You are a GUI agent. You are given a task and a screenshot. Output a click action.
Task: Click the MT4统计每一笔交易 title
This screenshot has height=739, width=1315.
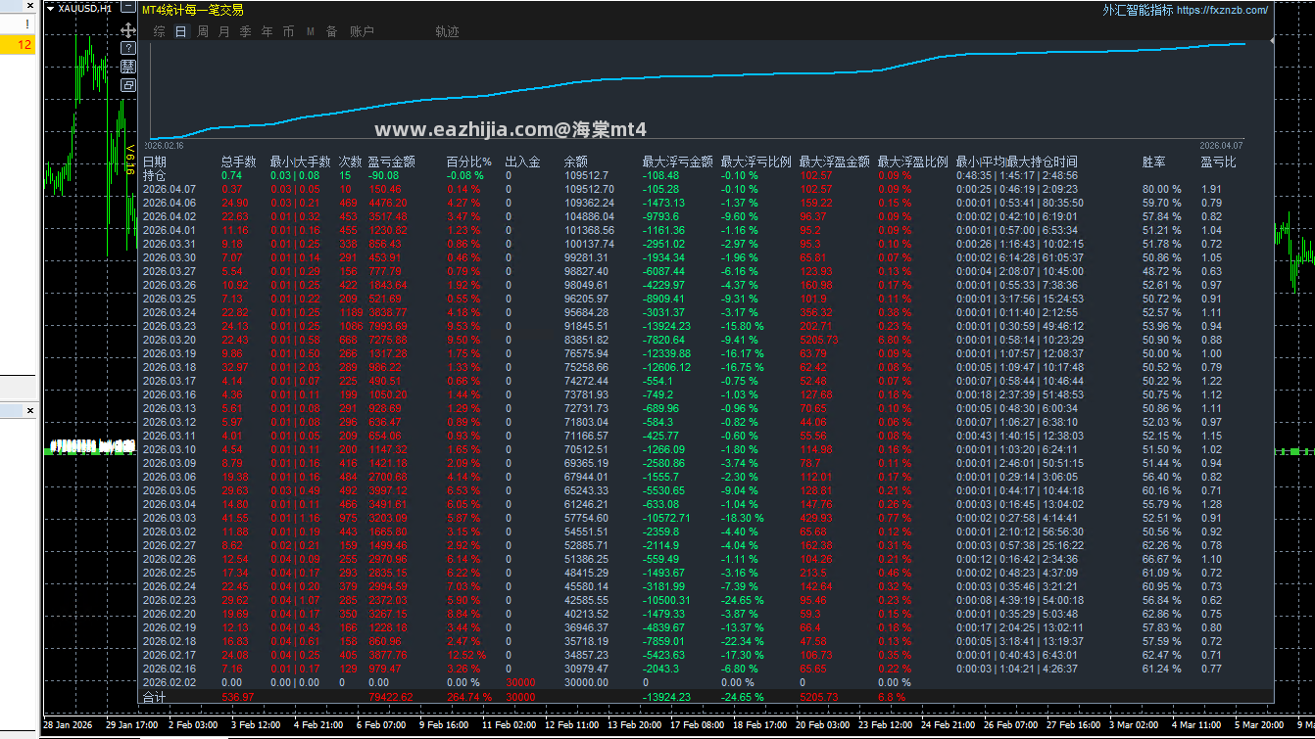tap(193, 10)
